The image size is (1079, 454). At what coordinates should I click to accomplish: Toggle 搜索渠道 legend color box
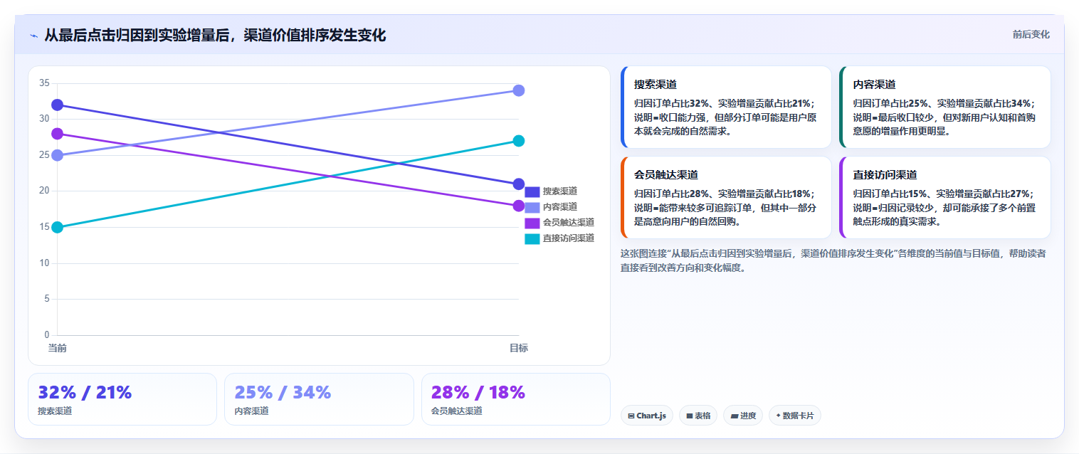(x=532, y=191)
